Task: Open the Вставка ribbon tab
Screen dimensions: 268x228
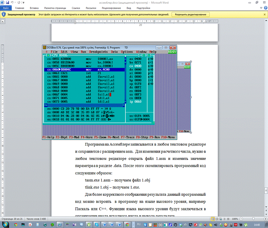Action: (x=34, y=7)
